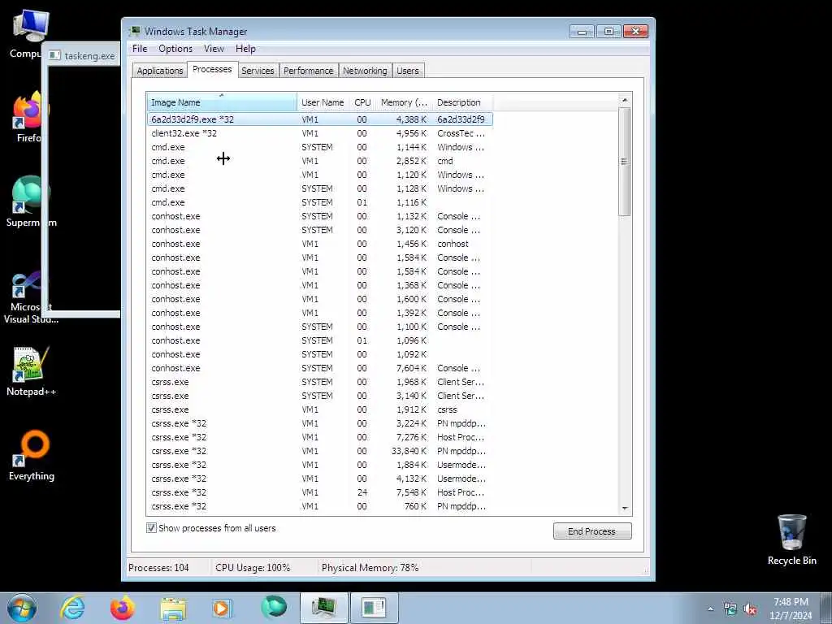Screen dimensions: 832x624
Task: Select Task Manager taskbar button
Action: [323, 608]
